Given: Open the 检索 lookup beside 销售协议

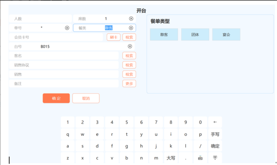Looking at the screenshot, I should [129, 65].
